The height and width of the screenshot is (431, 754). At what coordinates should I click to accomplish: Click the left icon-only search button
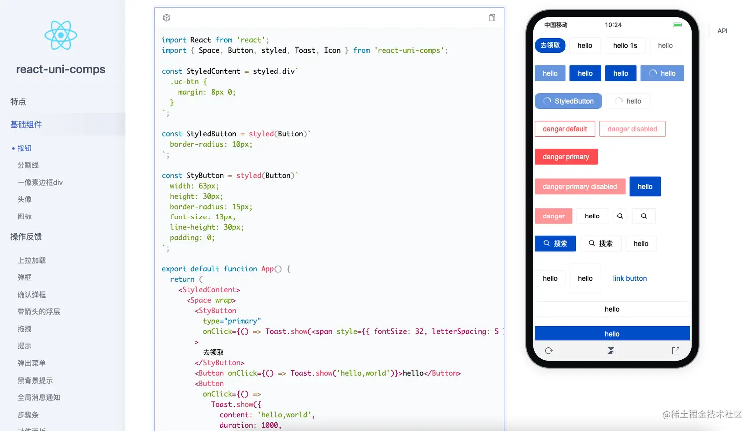[620, 216]
